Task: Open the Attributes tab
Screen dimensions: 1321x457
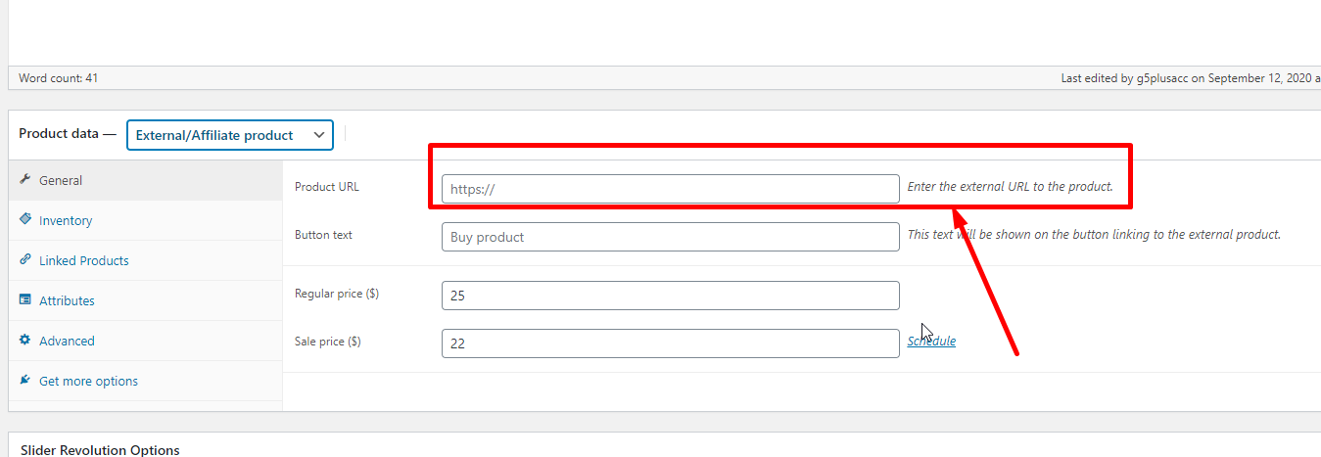Action: pos(67,301)
